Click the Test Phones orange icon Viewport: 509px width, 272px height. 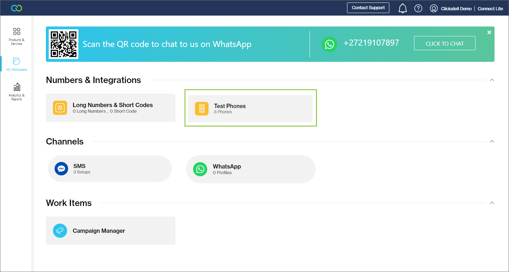pyautogui.click(x=202, y=109)
